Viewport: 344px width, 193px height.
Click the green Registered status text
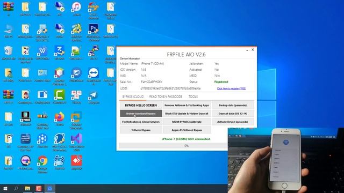tap(221, 82)
